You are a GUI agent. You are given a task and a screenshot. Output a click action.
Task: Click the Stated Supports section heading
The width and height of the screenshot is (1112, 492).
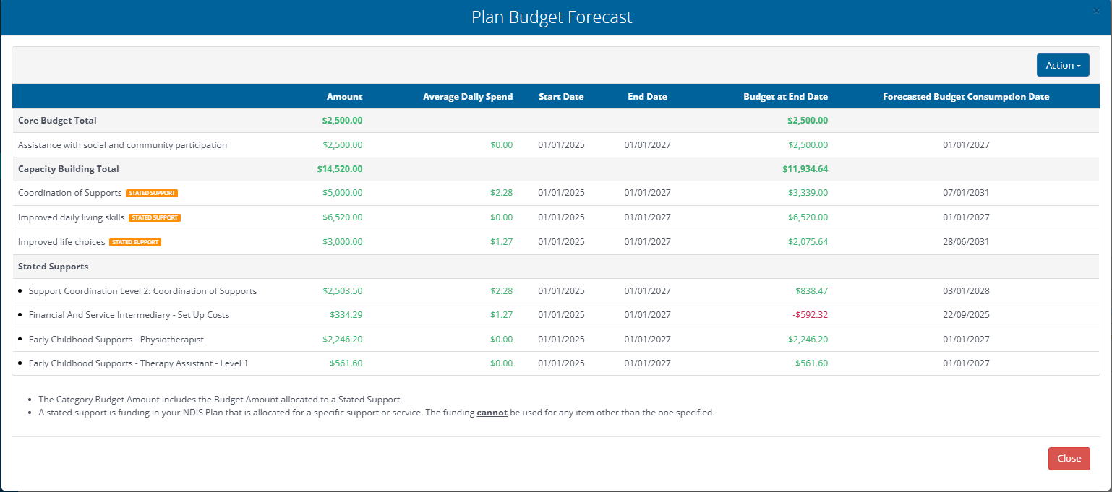click(53, 267)
